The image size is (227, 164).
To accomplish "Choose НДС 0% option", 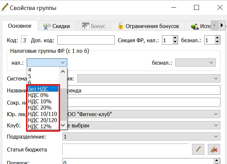I will 43,95.
